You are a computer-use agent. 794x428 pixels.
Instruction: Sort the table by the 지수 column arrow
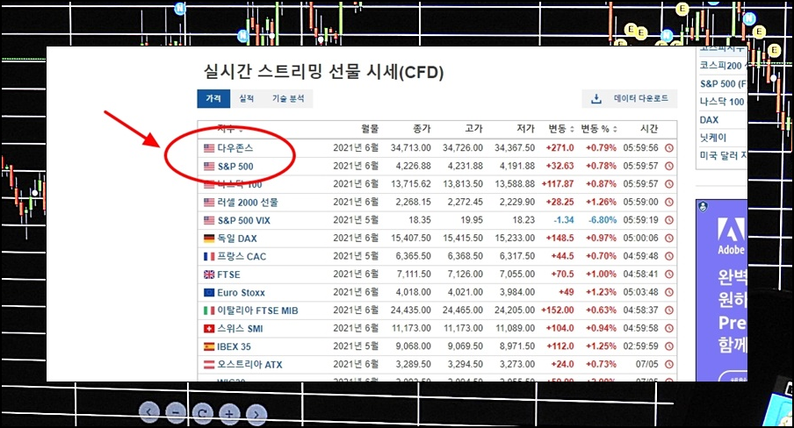241,131
